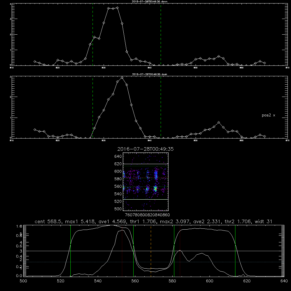Click right green dashed line in dusk plot
This screenshot has width=291, height=291.
[x=161, y=107]
